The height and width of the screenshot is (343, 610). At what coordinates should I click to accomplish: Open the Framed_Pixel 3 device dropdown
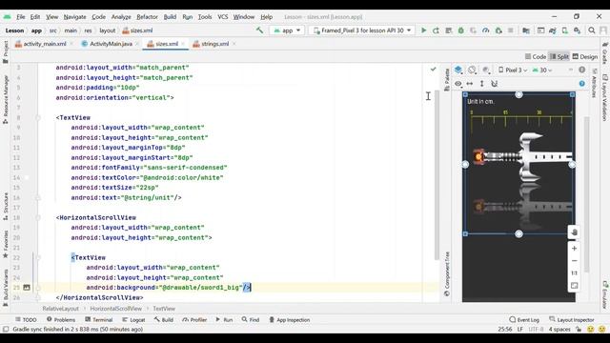pyautogui.click(x=362, y=30)
